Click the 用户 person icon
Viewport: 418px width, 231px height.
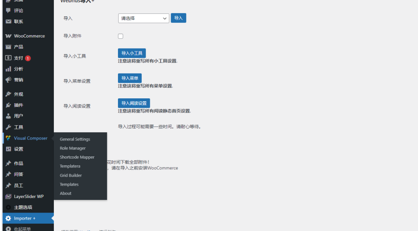8,116
